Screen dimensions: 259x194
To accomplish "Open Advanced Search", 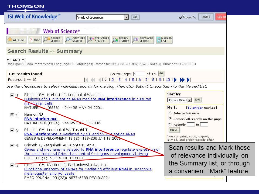I will click(x=143, y=40).
